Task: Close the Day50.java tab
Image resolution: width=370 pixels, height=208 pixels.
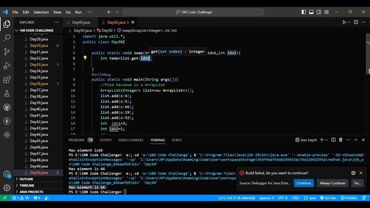Action: point(132,22)
